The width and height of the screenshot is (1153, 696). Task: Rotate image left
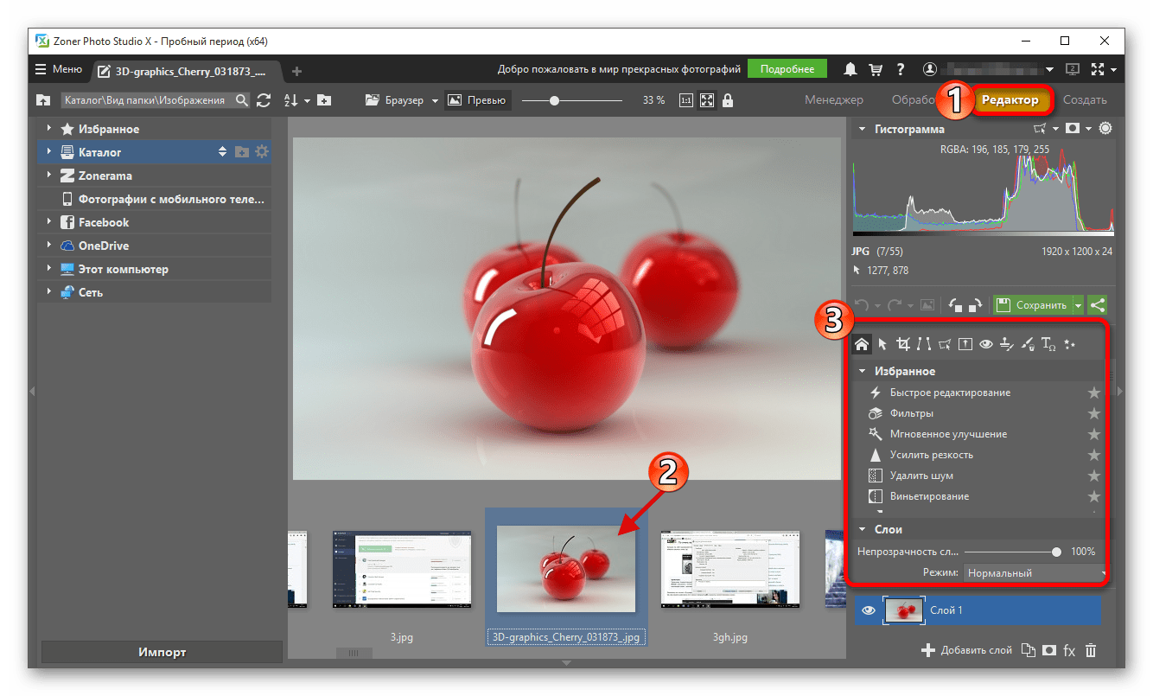click(956, 304)
